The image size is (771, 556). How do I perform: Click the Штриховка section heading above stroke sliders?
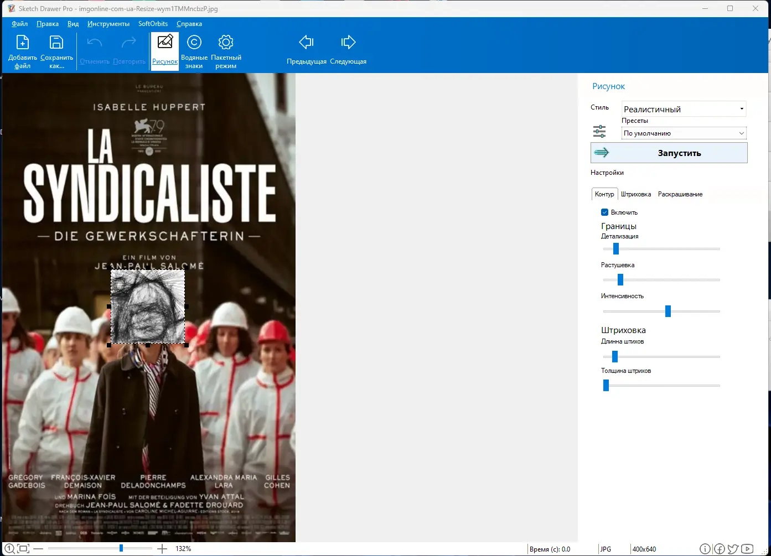(x=623, y=330)
